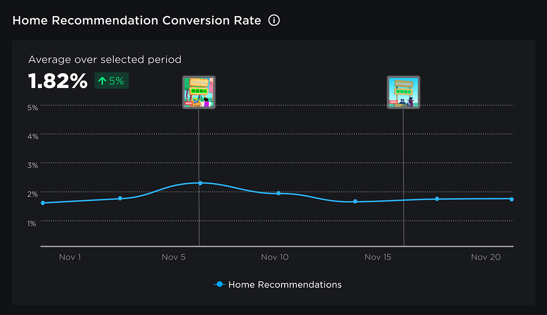This screenshot has height=315, width=547.
Task: Select the data point marker on Nov 1
Action: point(43,203)
